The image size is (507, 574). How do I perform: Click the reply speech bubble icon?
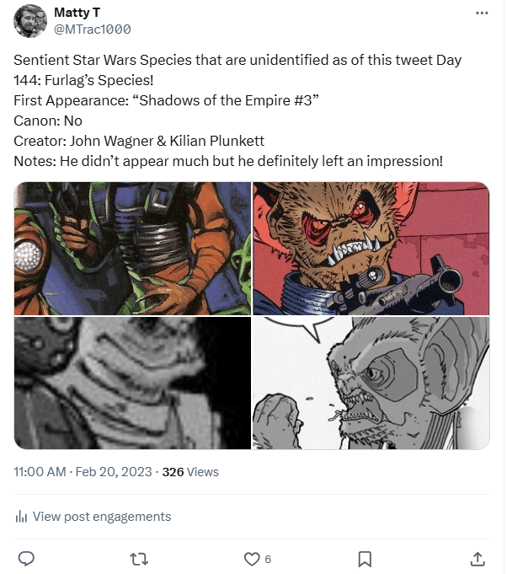26,558
